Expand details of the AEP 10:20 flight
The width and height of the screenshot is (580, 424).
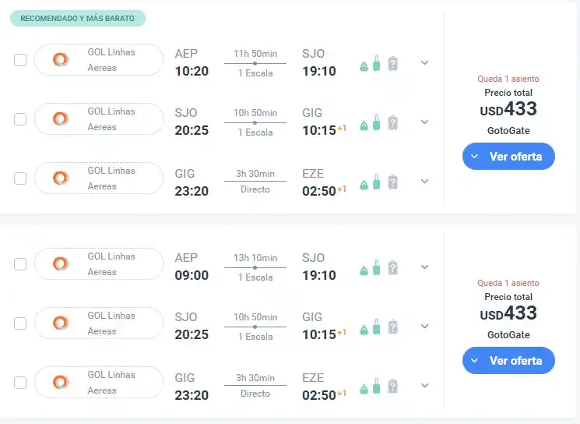(x=424, y=62)
